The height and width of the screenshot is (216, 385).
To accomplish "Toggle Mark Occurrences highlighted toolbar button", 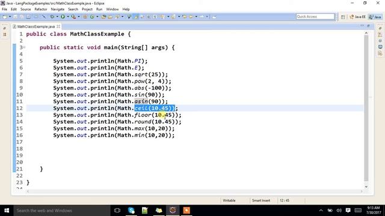I will tap(136, 17).
